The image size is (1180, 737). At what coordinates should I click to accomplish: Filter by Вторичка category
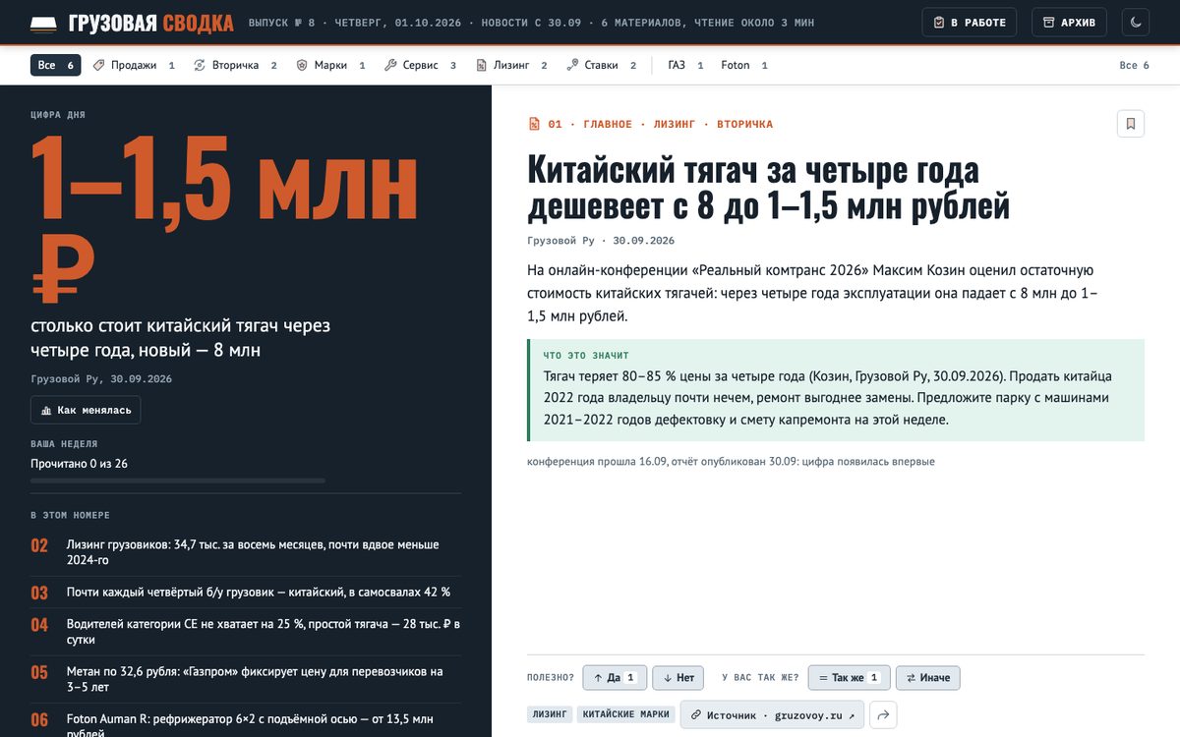235,65
